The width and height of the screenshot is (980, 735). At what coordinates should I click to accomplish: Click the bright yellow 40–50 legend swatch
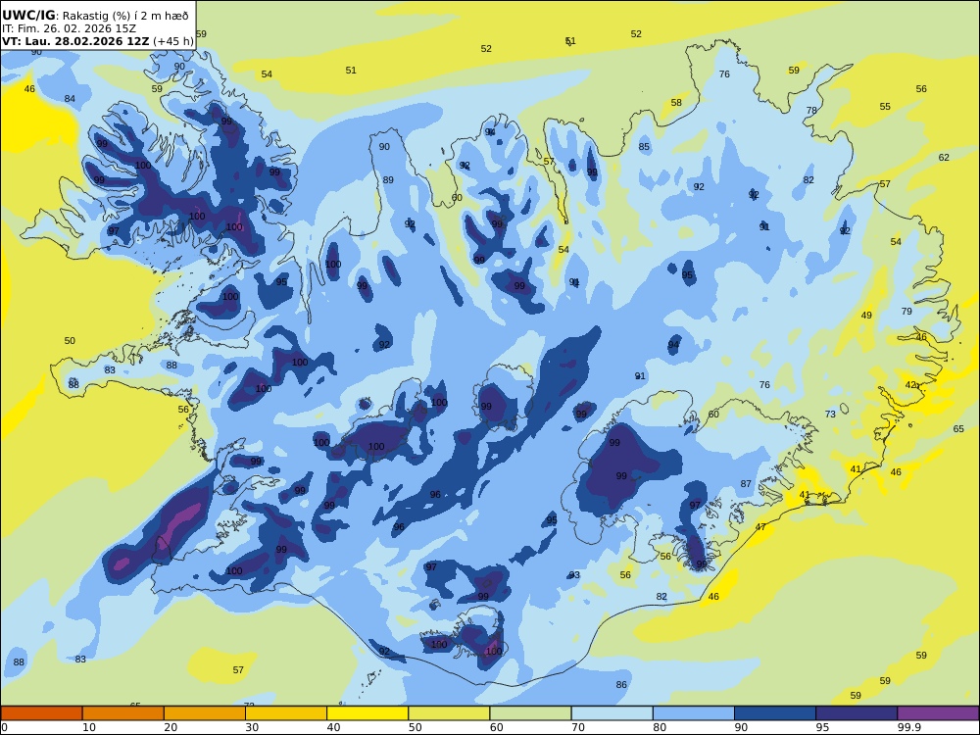(x=367, y=713)
